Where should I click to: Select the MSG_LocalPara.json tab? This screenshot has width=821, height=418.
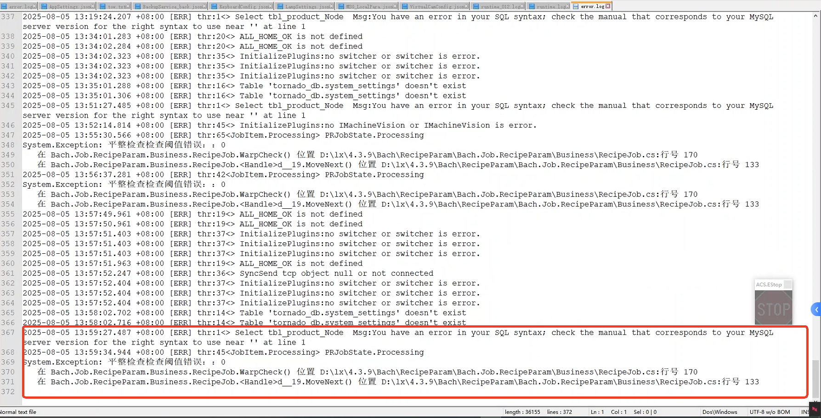pyautogui.click(x=368, y=6)
